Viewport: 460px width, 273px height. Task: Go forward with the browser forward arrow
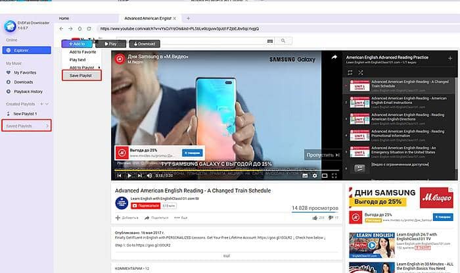click(70, 29)
